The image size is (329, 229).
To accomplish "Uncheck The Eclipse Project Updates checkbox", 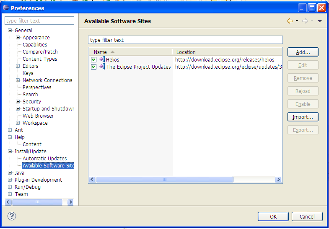I will click(x=93, y=67).
